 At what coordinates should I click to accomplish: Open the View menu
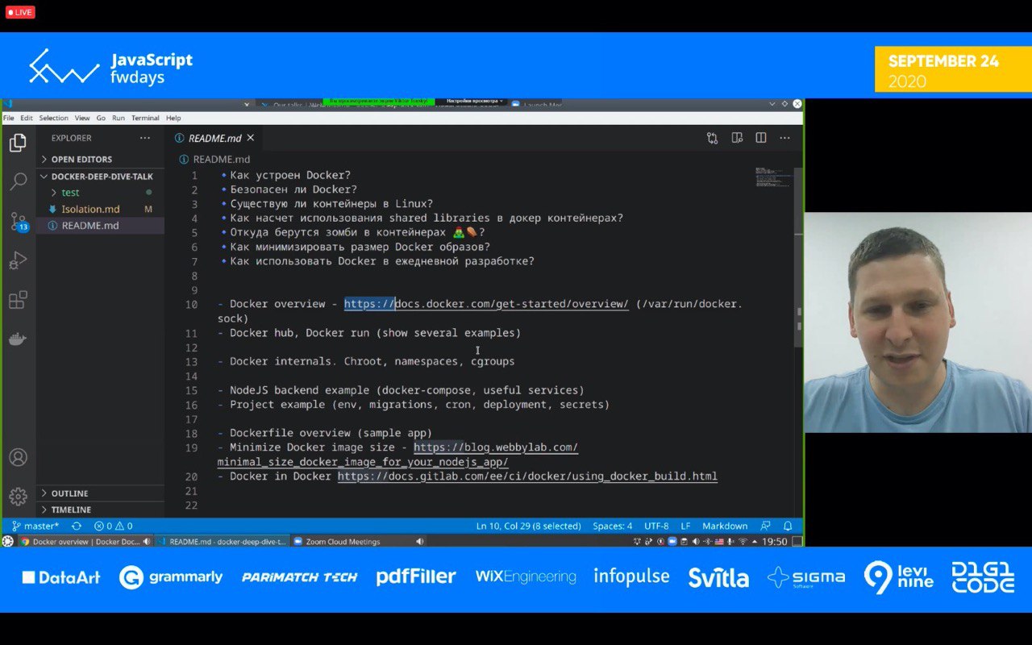tap(83, 118)
